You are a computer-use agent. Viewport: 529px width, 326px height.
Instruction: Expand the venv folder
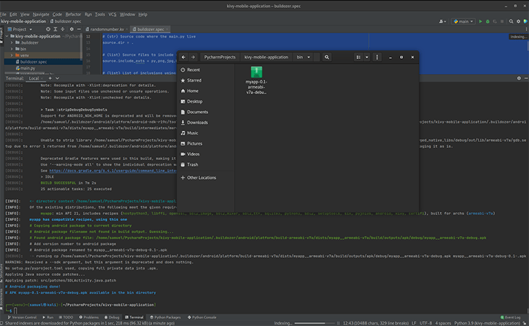12,55
